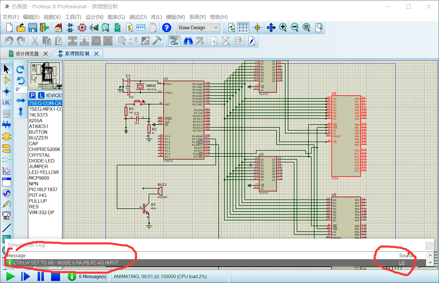Open the 工具(T) menu
This screenshot has height=283, width=439.
73,17
